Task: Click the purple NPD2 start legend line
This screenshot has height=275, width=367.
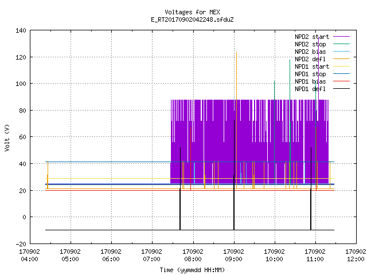Action: [x=341, y=37]
